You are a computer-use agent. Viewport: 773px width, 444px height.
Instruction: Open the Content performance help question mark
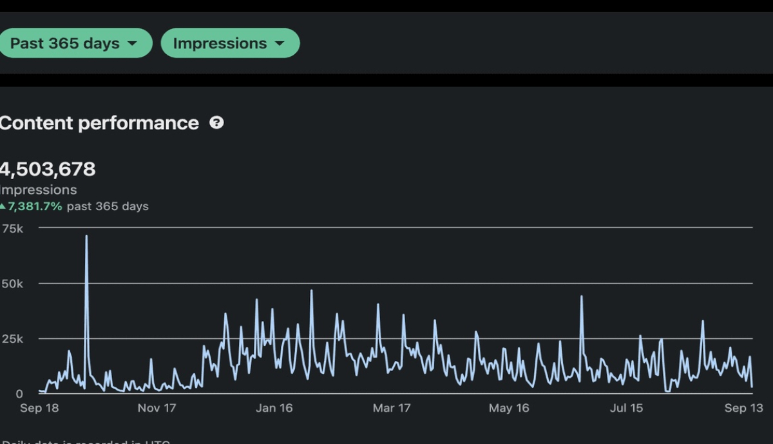tap(217, 122)
